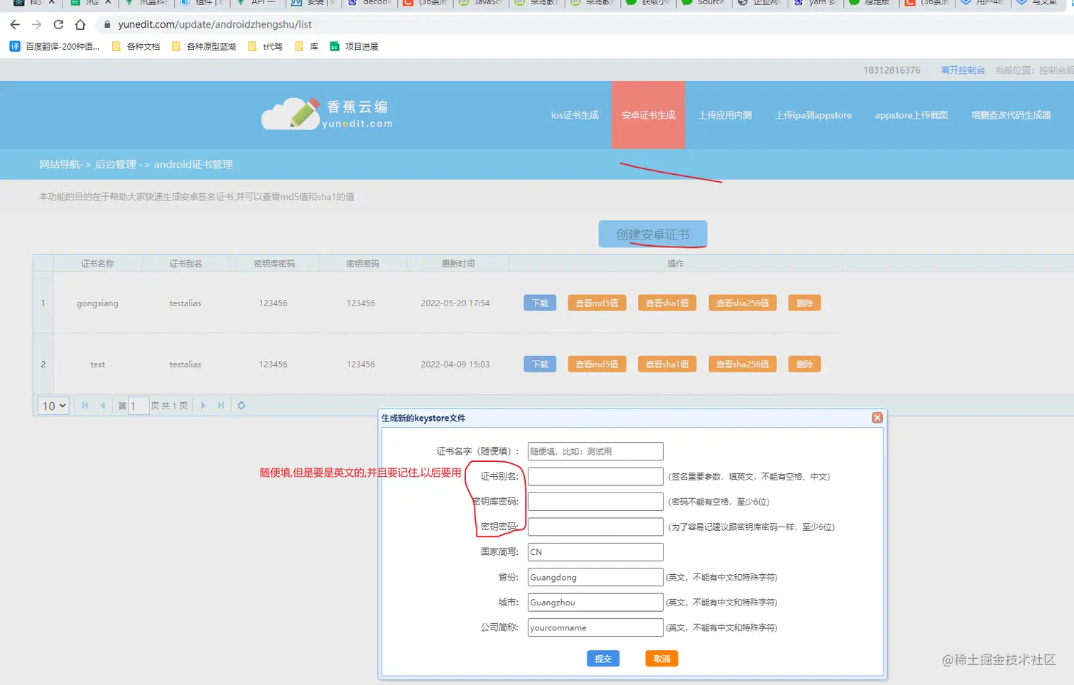The height and width of the screenshot is (685, 1074).
Task: Open the 增删查改代码生成器 tab
Action: (1011, 115)
